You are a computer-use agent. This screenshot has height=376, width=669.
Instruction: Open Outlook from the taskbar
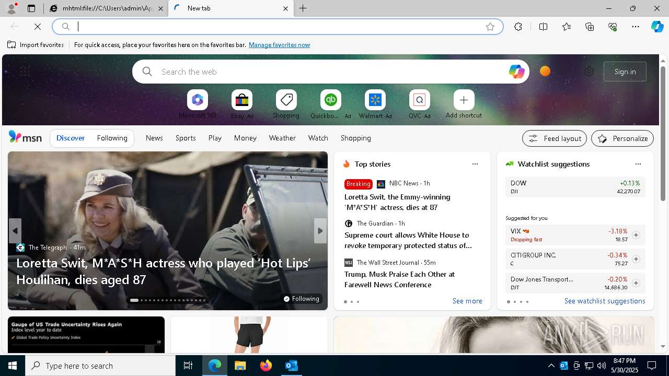point(291,366)
